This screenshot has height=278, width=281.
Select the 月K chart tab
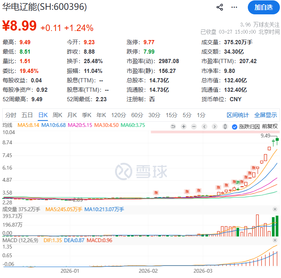72,115
